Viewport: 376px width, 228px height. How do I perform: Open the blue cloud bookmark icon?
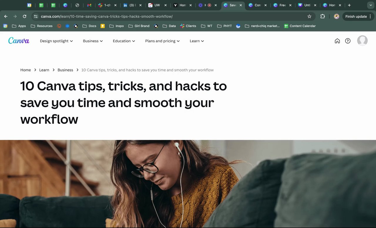(x=238, y=26)
